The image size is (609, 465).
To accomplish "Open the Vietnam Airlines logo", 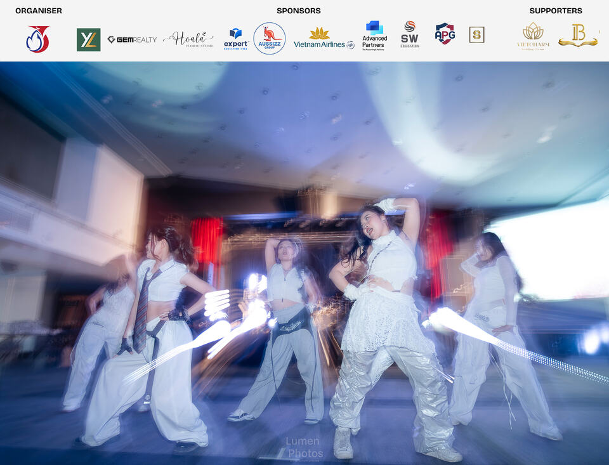I will pyautogui.click(x=324, y=38).
